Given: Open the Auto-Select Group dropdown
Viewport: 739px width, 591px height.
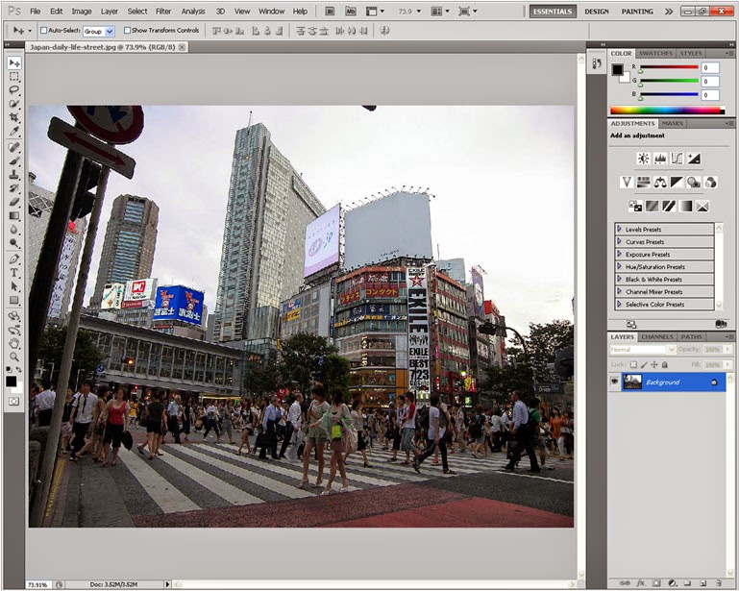Looking at the screenshot, I should [x=99, y=31].
